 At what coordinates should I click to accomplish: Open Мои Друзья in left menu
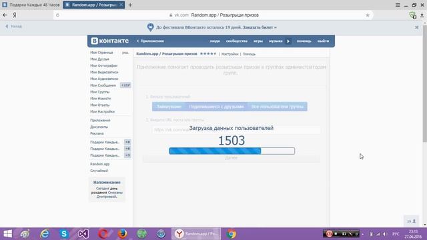99,59
